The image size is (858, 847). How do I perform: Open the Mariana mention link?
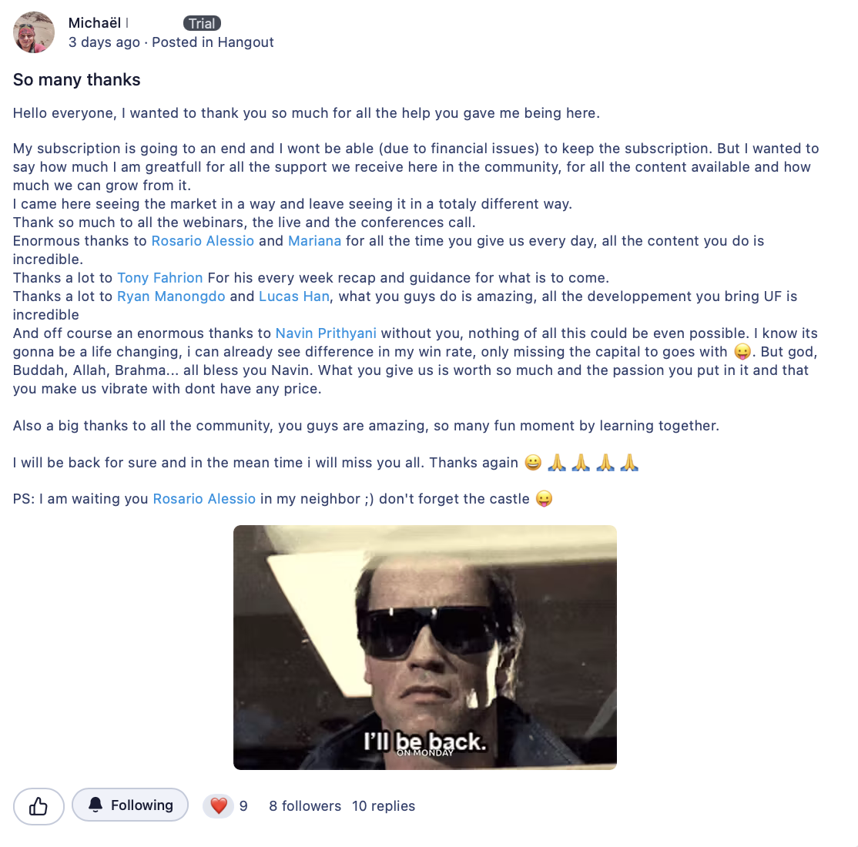click(315, 241)
